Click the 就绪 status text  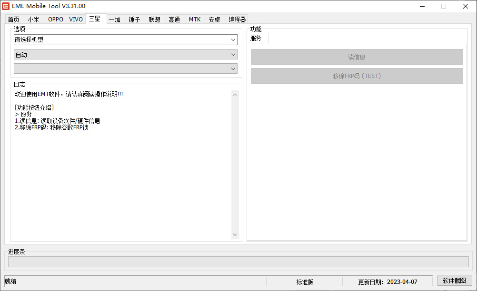click(10, 281)
